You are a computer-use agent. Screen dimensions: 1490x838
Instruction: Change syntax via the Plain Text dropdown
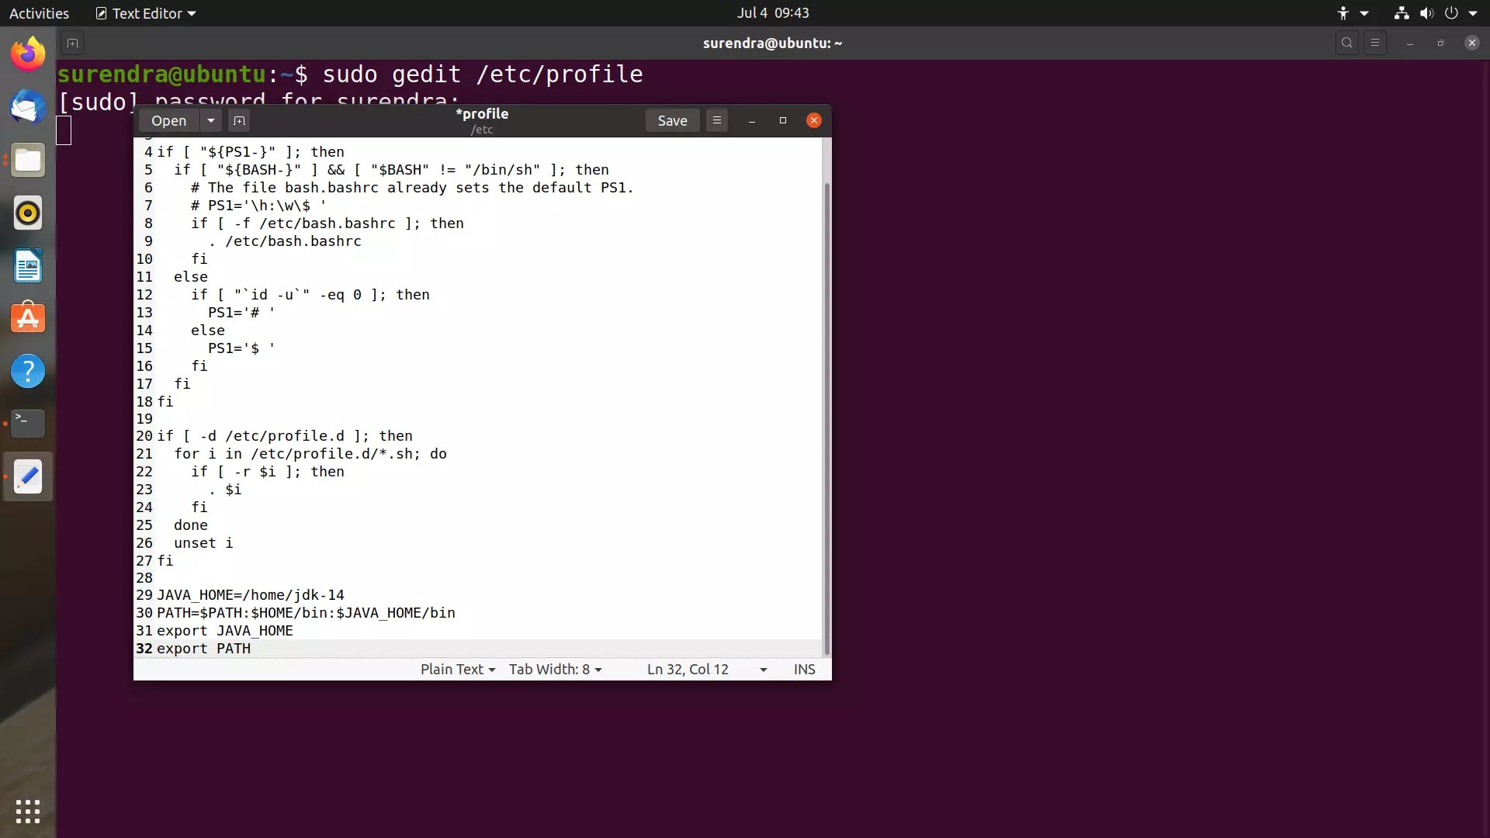coord(457,669)
